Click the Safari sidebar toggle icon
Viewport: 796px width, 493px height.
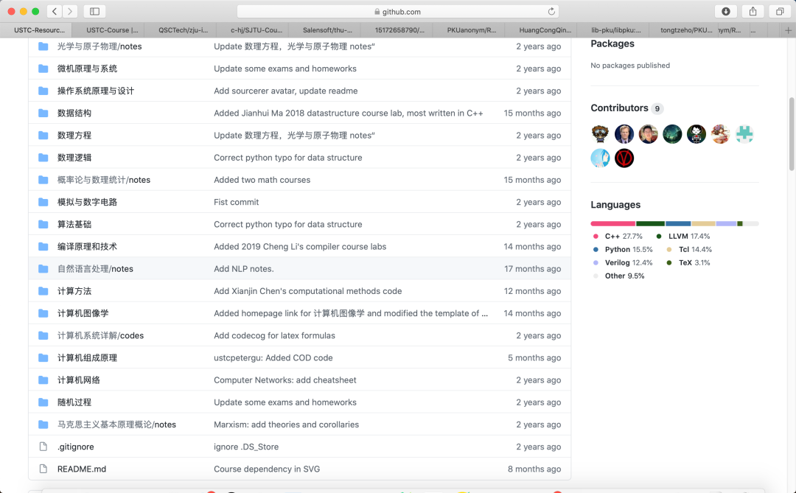(94, 11)
